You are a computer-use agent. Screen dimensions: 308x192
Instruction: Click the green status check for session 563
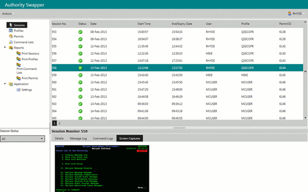pyautogui.click(x=80, y=104)
